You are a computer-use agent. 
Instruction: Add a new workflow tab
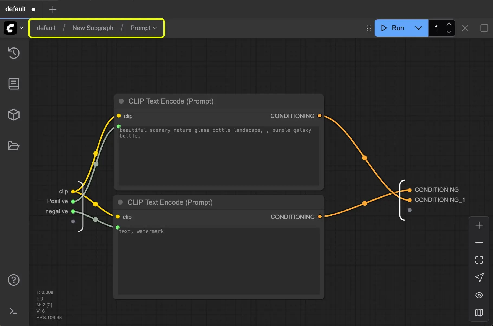[53, 9]
